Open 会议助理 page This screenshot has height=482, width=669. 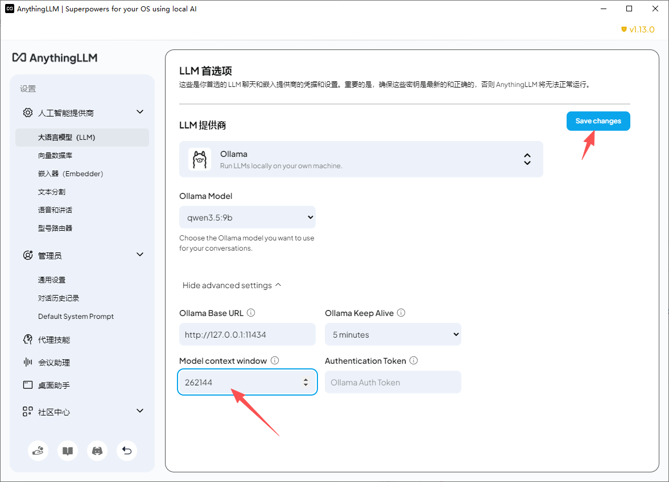point(53,363)
